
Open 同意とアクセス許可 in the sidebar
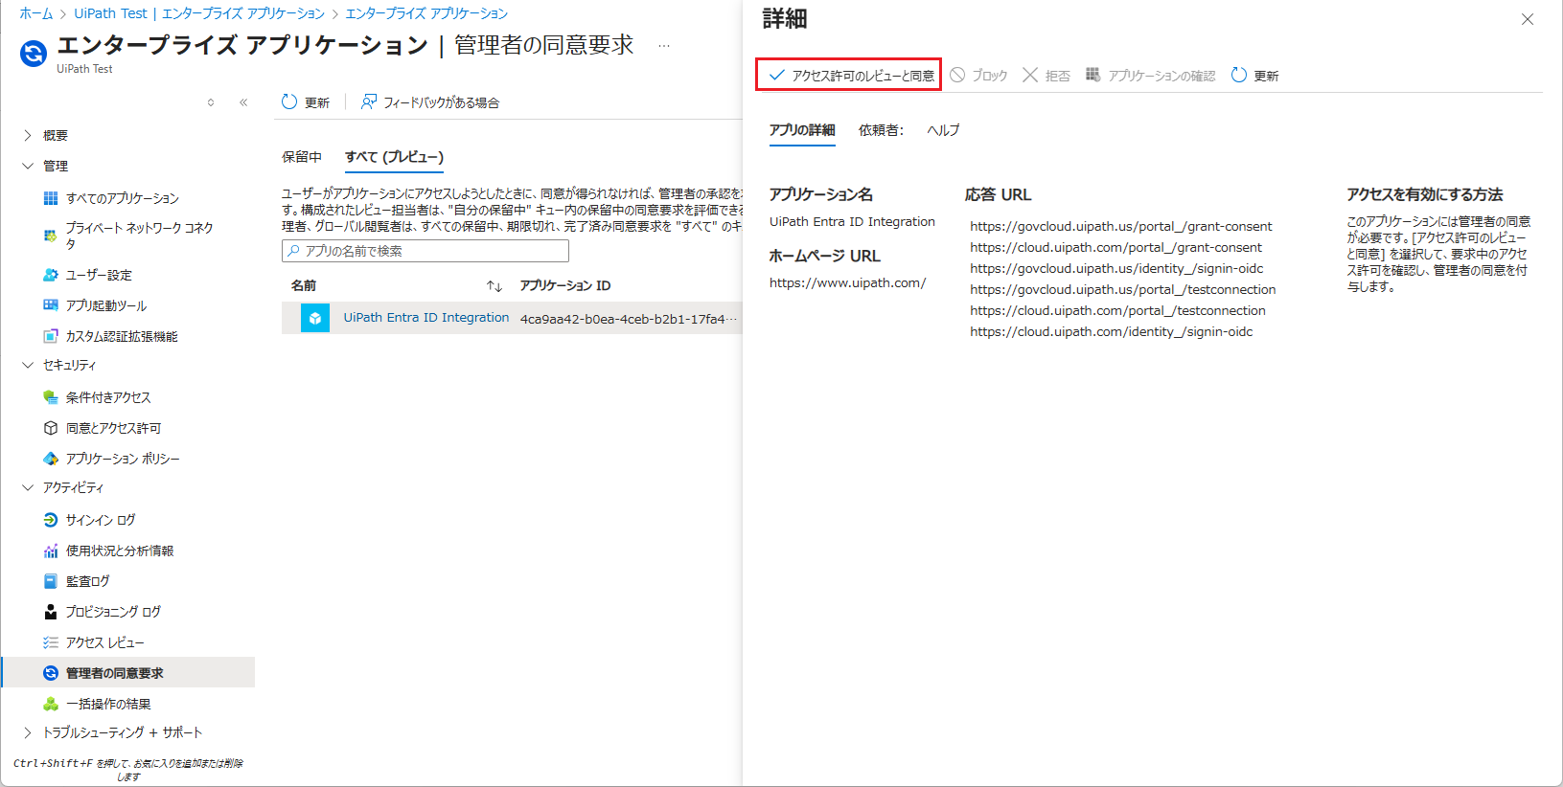(x=113, y=428)
